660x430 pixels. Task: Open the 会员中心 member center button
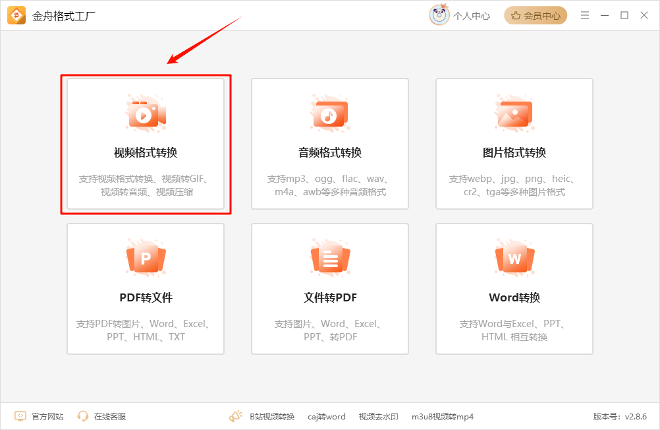coord(536,16)
